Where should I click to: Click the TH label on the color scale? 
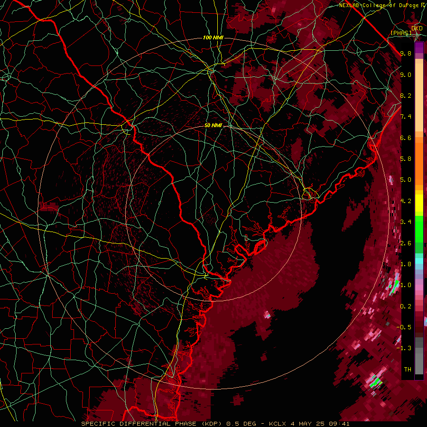tap(408, 370)
